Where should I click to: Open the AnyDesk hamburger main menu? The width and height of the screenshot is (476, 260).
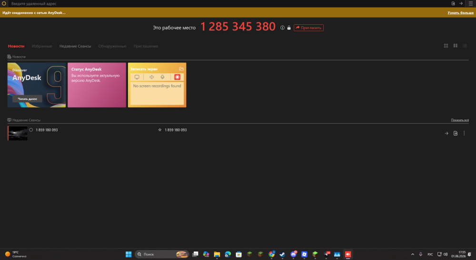(471, 4)
